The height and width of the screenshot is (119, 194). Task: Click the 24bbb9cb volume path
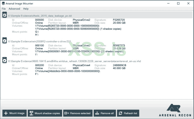point(68,71)
